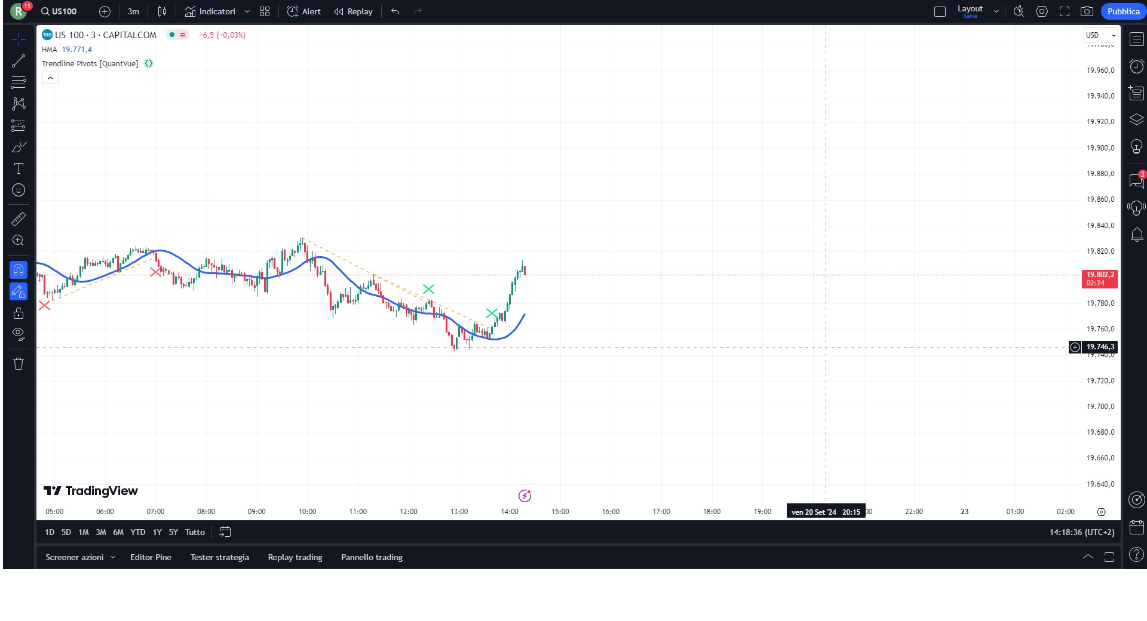Select the trend line drawing tool
1147x621 pixels.
pos(19,61)
